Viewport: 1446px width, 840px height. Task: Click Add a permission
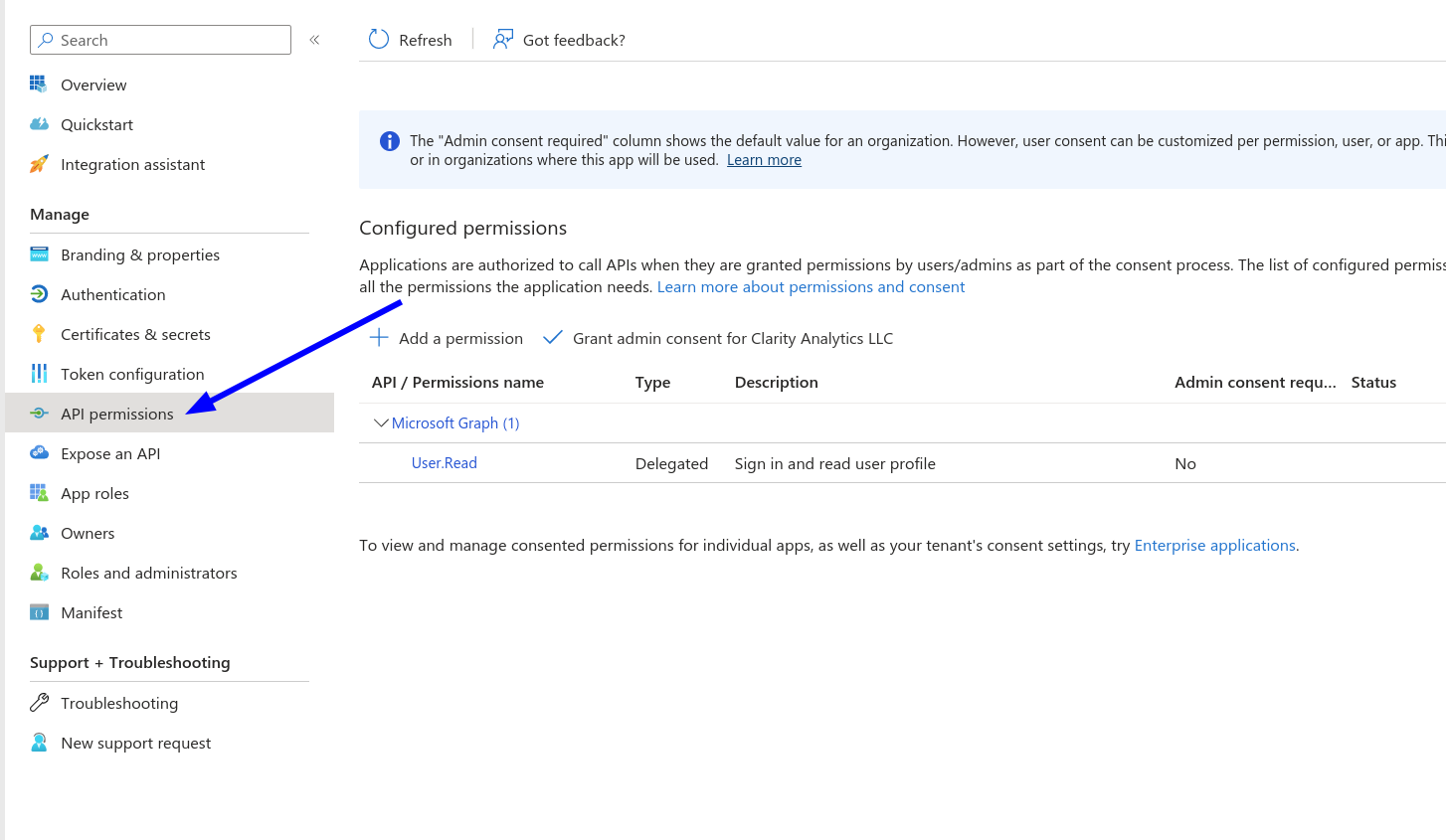447,338
